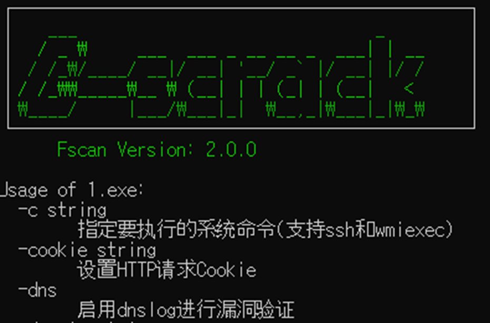
Task: Select the '-c string' flag line
Action: (x=62, y=210)
